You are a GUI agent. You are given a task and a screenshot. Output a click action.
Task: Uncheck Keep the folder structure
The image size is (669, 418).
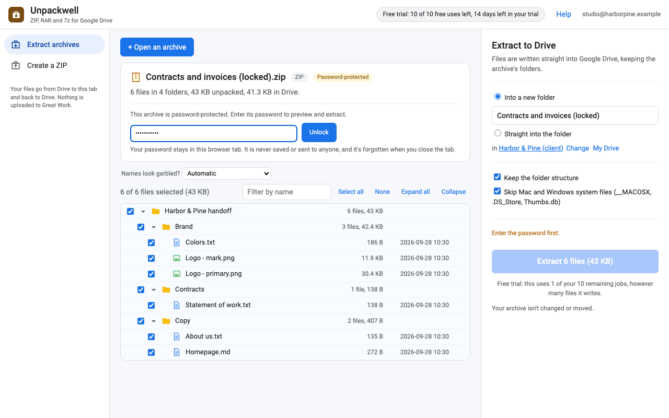(x=498, y=177)
